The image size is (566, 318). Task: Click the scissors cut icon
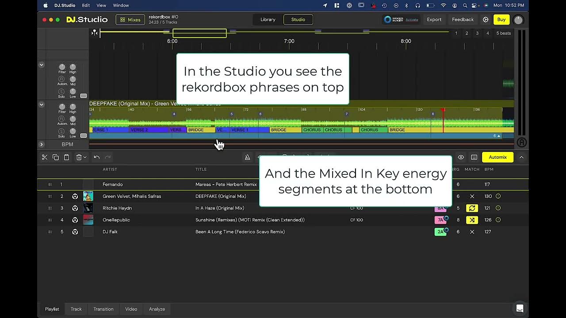point(45,157)
